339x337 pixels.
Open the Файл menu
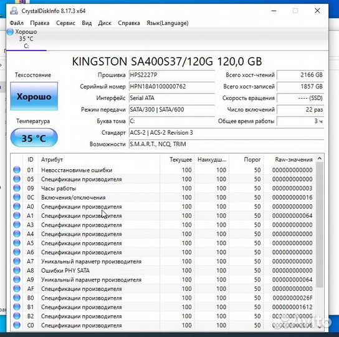(16, 23)
